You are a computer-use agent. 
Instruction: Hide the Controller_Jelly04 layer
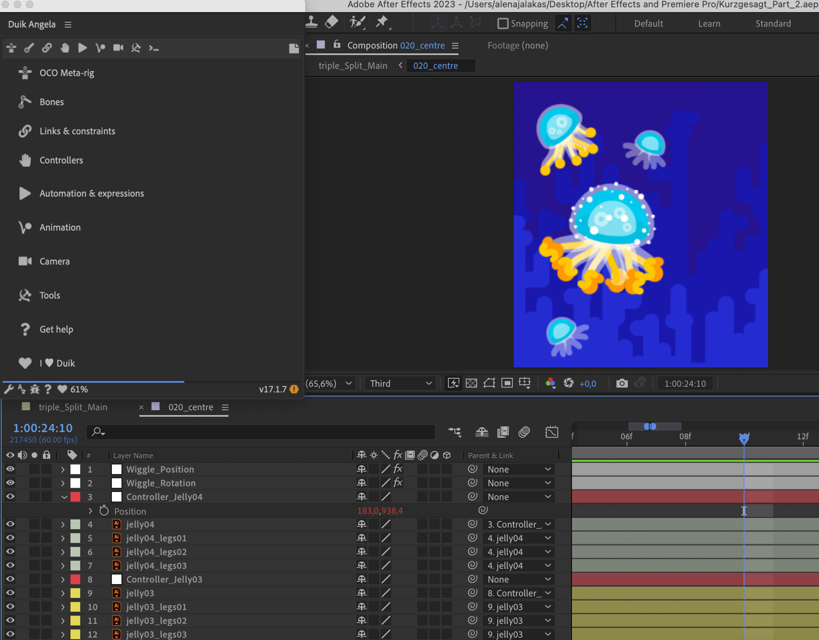point(10,497)
